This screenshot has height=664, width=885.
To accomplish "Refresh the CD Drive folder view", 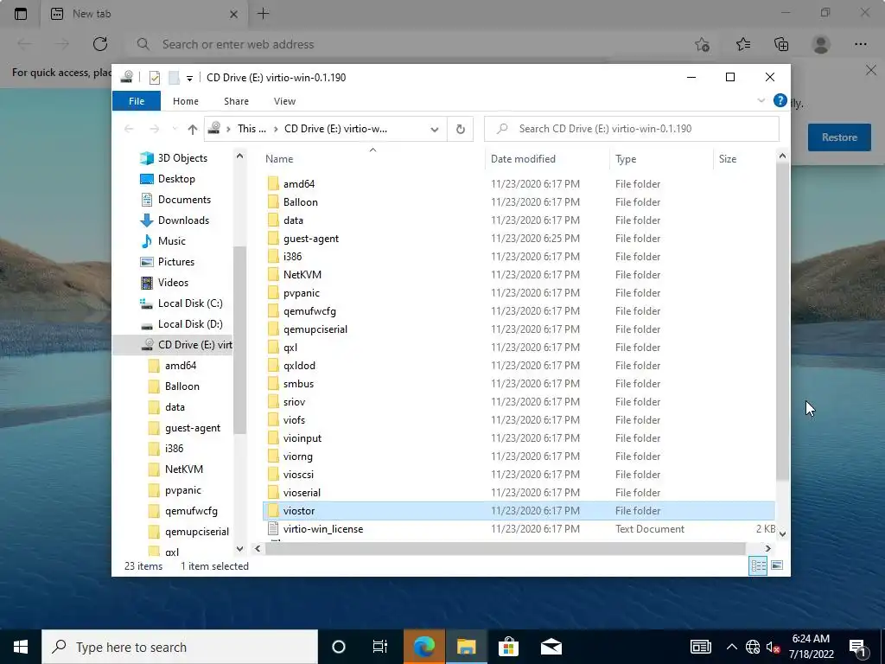I will tap(460, 130).
